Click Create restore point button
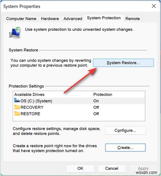The height and width of the screenshot is (176, 161). coord(125,148)
